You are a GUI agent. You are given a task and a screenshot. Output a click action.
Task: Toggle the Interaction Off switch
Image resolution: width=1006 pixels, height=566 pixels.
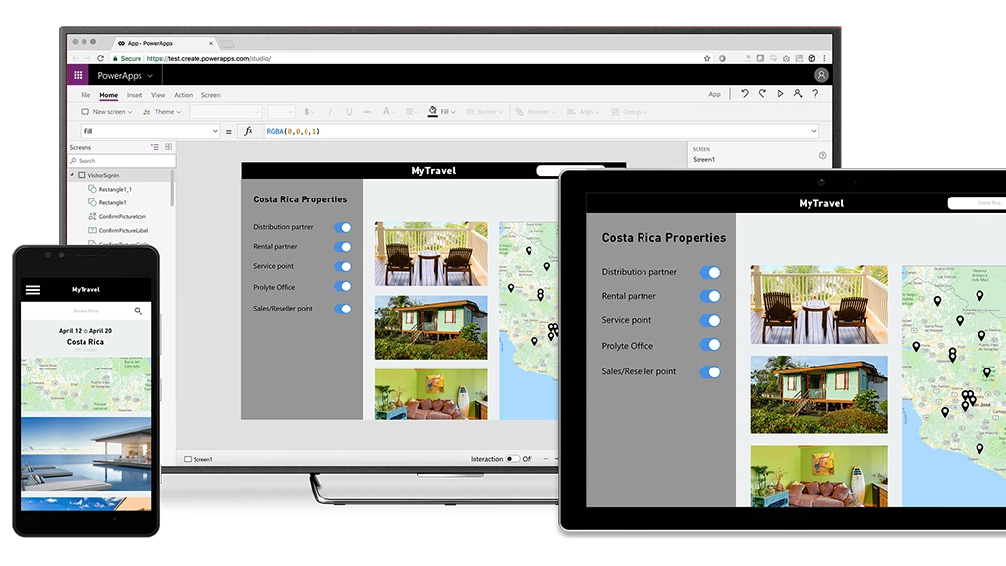[x=512, y=459]
